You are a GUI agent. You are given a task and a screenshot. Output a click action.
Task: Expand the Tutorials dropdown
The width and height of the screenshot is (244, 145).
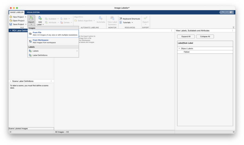coord(132,22)
